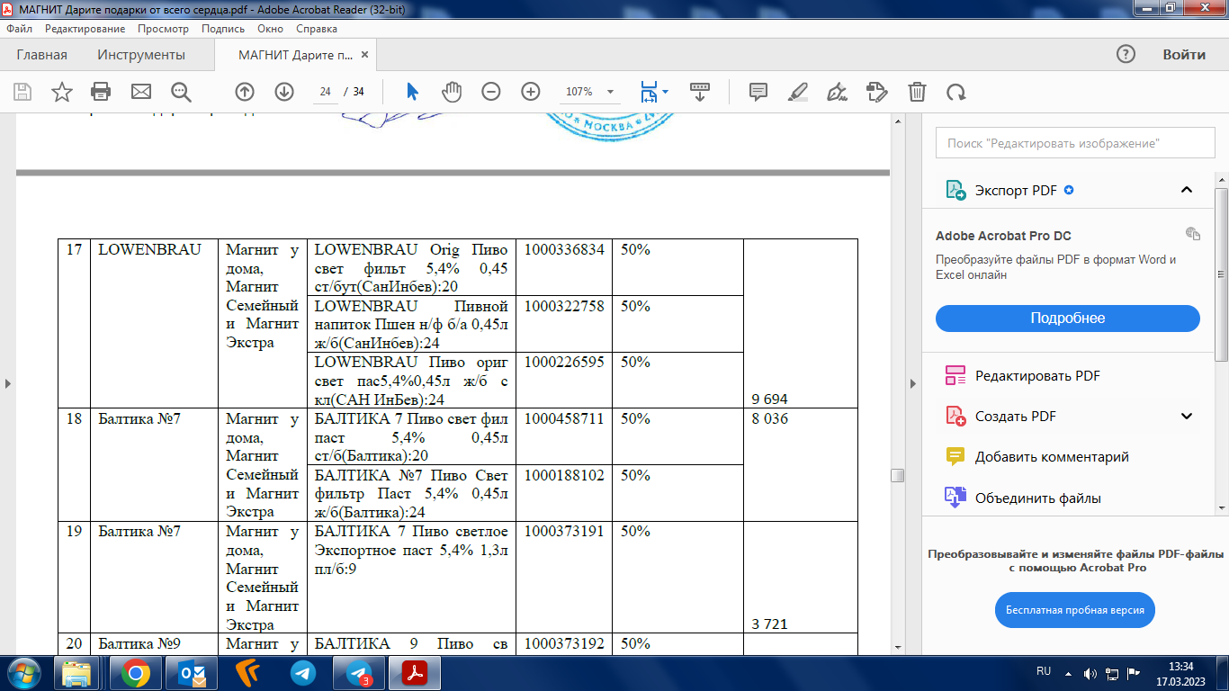Click the document vertical scrollbar thumb
The height and width of the screenshot is (691, 1229).
pos(897,476)
